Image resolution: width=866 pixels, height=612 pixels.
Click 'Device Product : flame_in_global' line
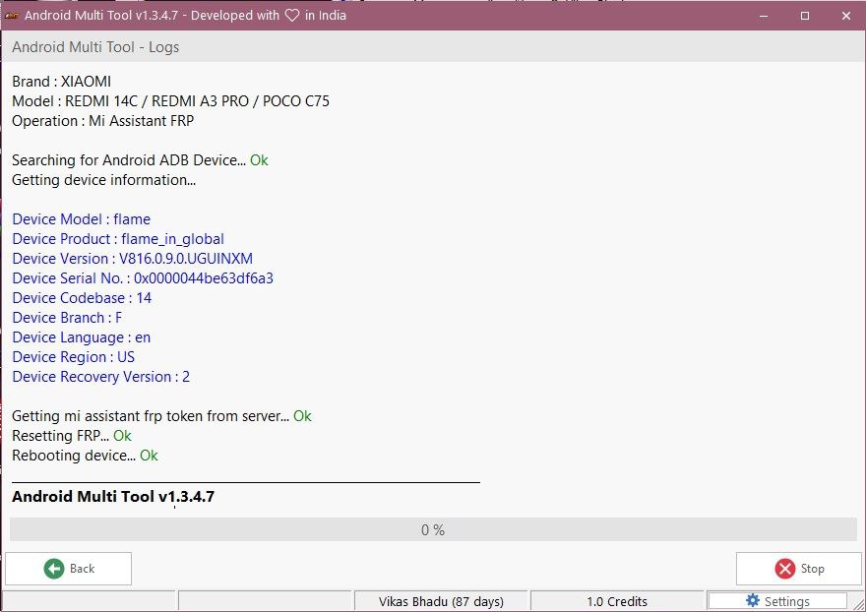tap(118, 239)
